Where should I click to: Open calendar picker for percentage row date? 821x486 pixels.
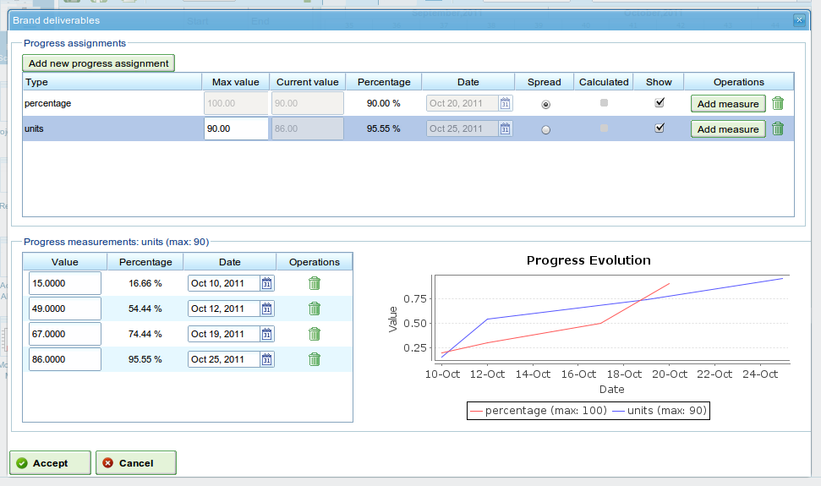tap(505, 104)
